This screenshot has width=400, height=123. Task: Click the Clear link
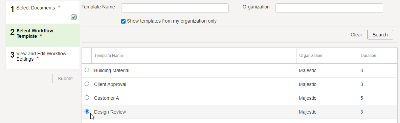pos(356,35)
